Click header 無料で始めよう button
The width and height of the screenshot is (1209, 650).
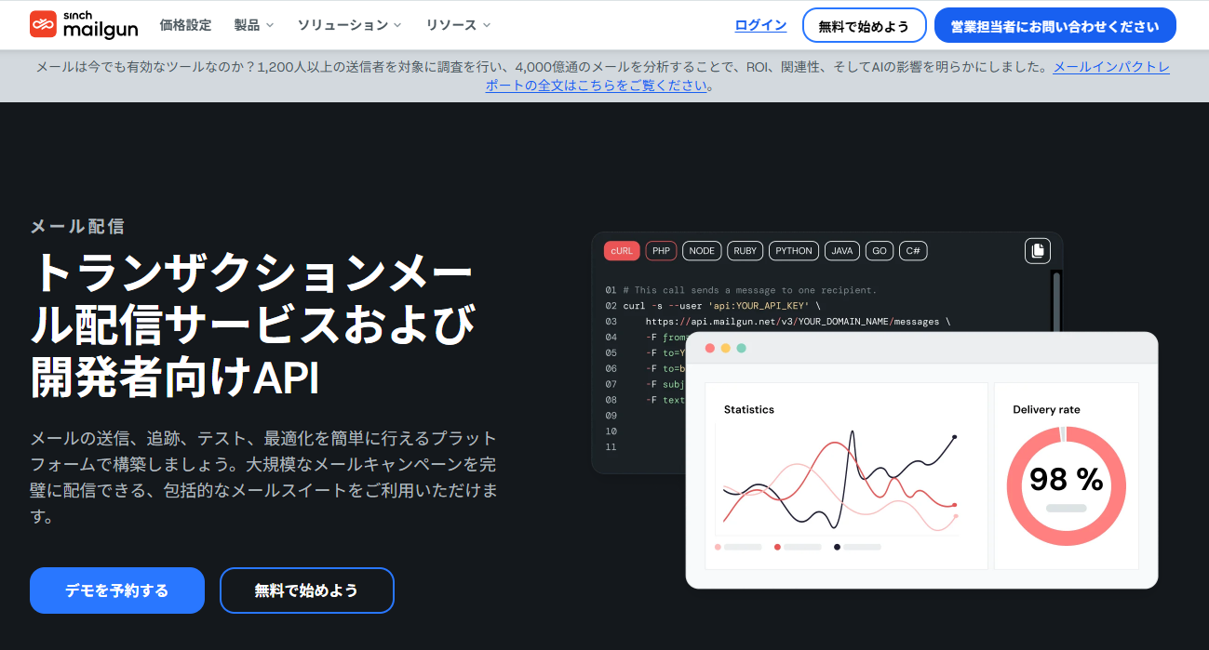tap(864, 26)
